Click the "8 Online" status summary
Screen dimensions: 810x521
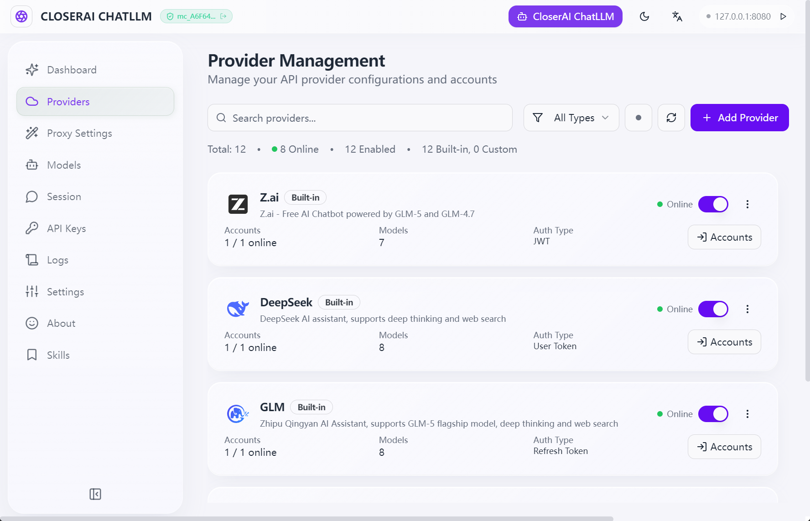pos(295,149)
